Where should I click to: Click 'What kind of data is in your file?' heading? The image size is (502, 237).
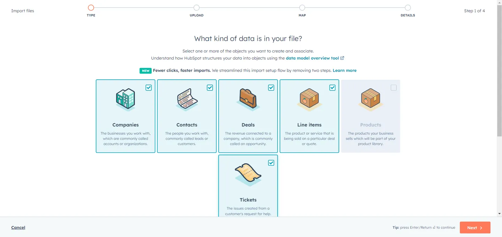(x=248, y=38)
